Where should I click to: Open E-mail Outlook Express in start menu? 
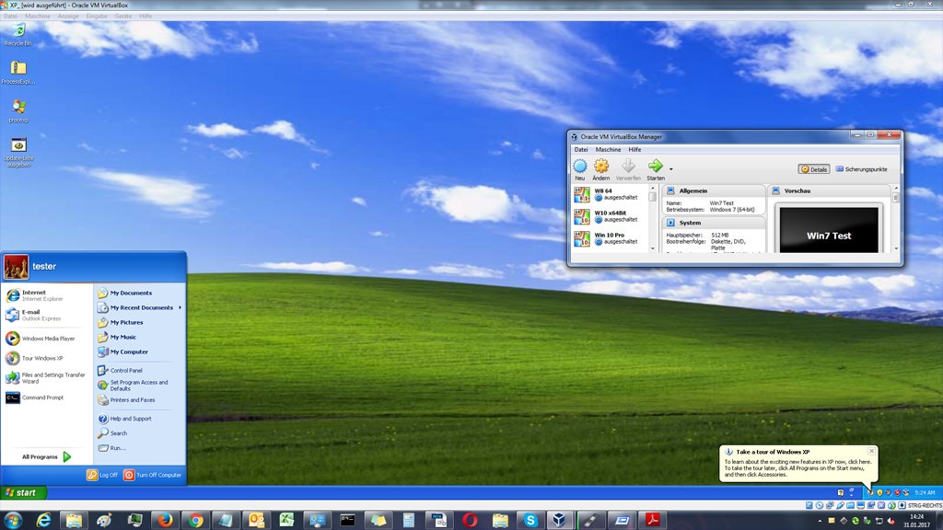47,315
